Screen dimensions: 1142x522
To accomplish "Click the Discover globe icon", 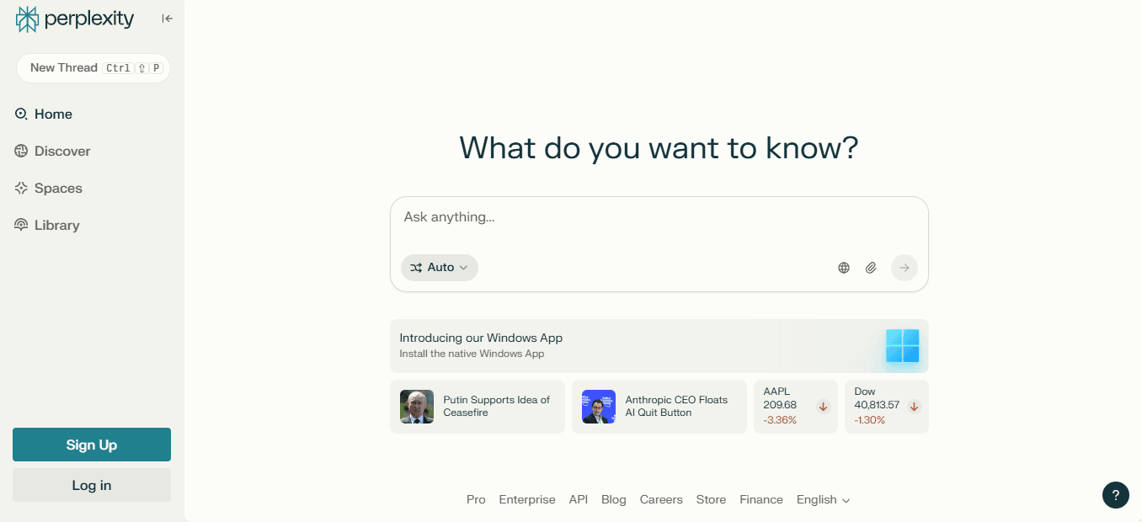I will click(21, 152).
